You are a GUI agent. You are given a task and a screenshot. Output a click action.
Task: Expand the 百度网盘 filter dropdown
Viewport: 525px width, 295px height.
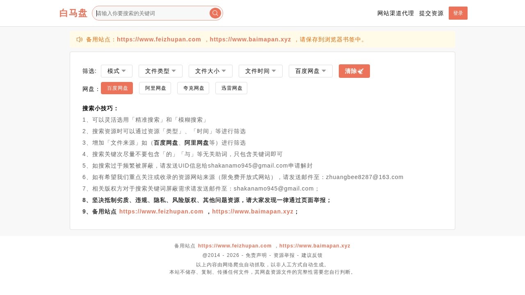[310, 71]
